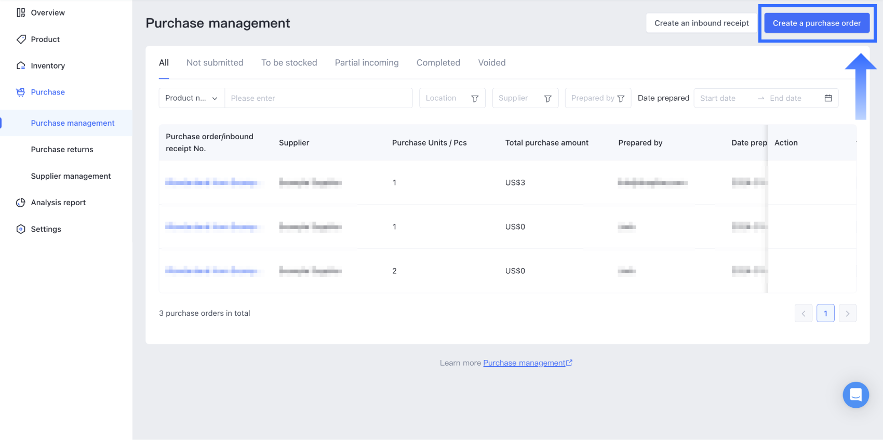Click Create a purchase order button
Viewport: 883px width, 440px height.
(x=817, y=23)
